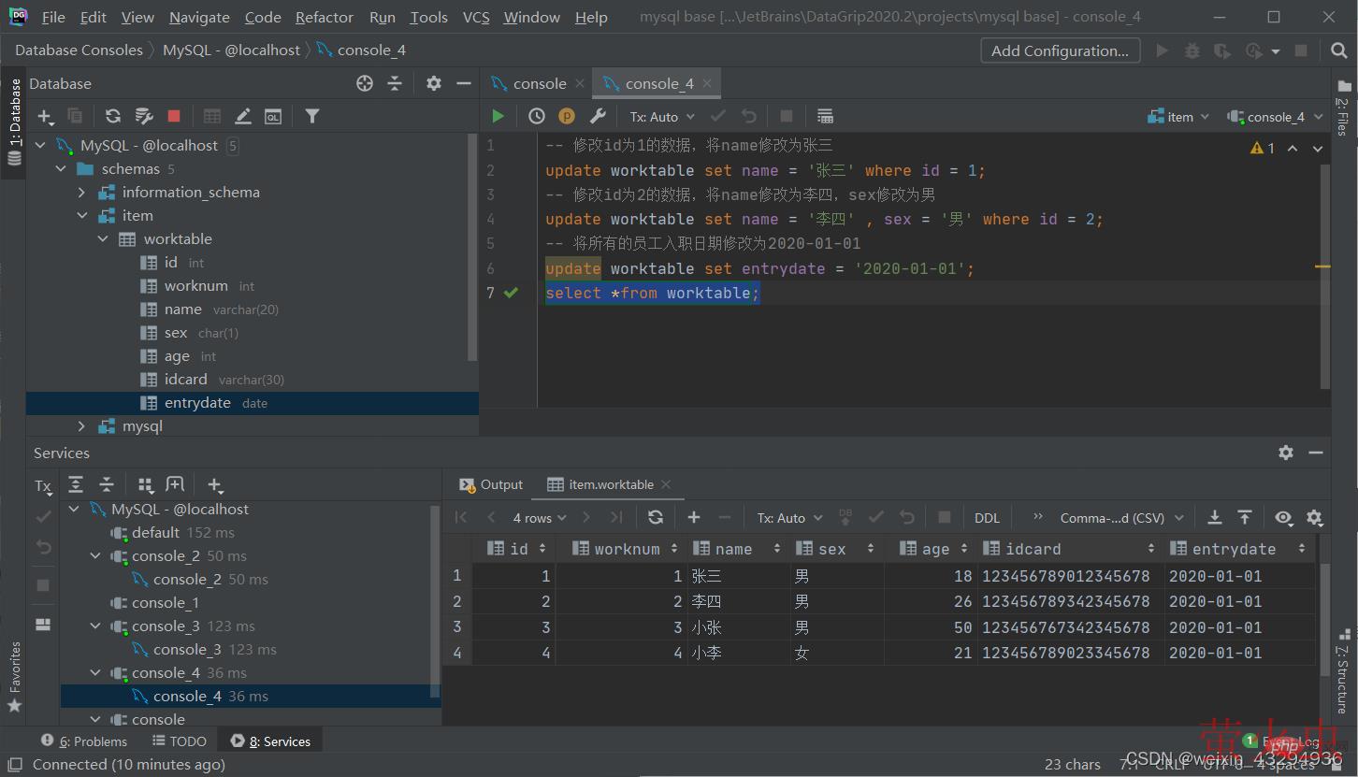1358x777 pixels.
Task: Reload the result grid page
Action: click(x=656, y=517)
